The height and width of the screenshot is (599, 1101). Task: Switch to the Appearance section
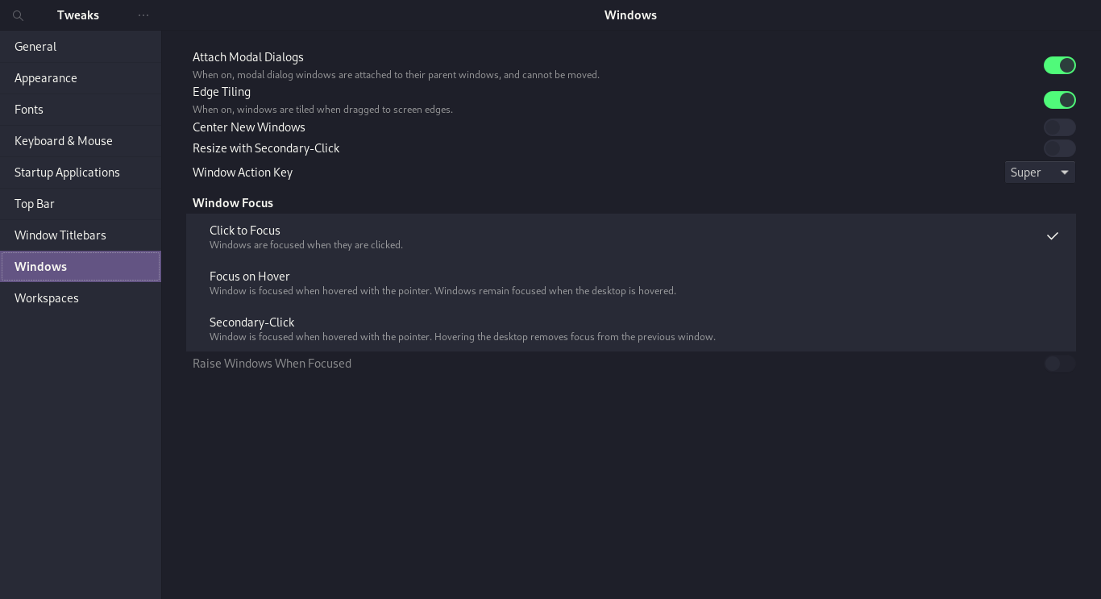tap(81, 77)
